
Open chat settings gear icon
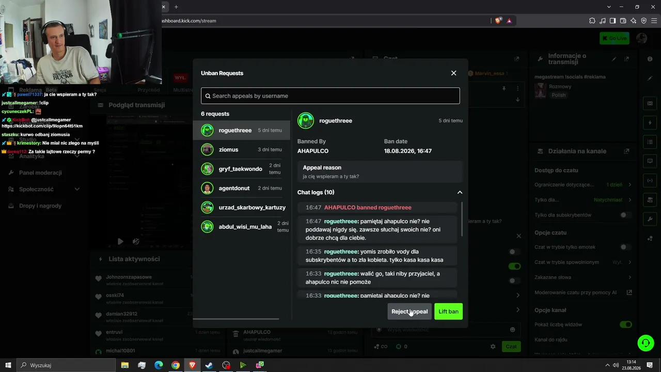pyautogui.click(x=493, y=347)
